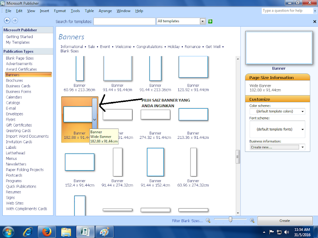
Task: Open Firefox from the taskbar
Action: pos(47,232)
